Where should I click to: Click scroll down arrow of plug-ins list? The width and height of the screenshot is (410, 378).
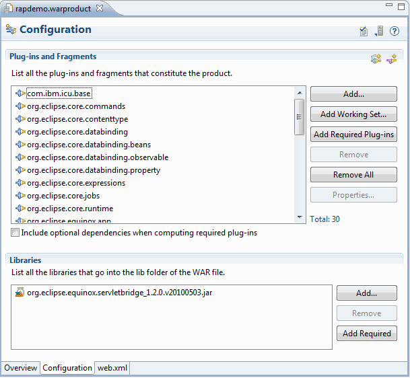pos(300,217)
